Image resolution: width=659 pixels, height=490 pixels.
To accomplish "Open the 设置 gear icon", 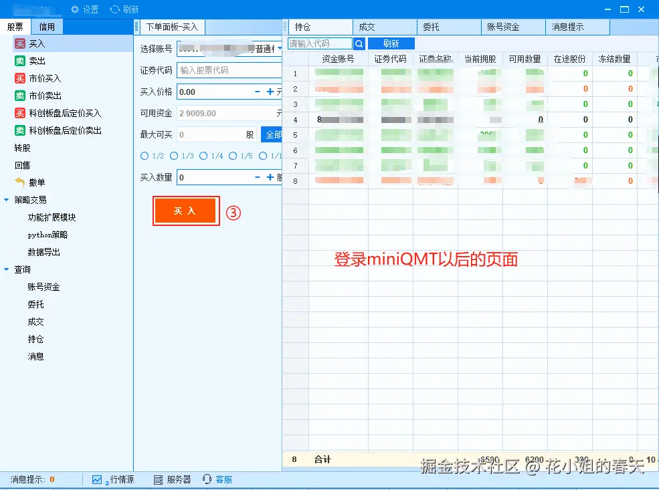I will click(x=75, y=9).
